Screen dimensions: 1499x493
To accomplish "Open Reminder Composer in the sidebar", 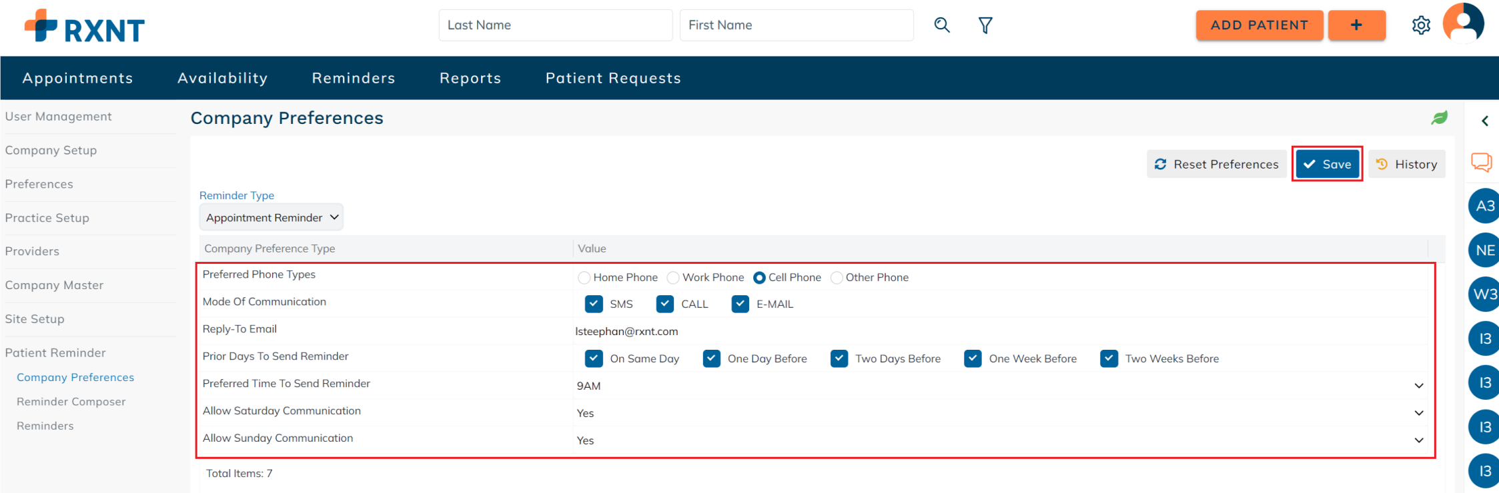I will tap(71, 402).
